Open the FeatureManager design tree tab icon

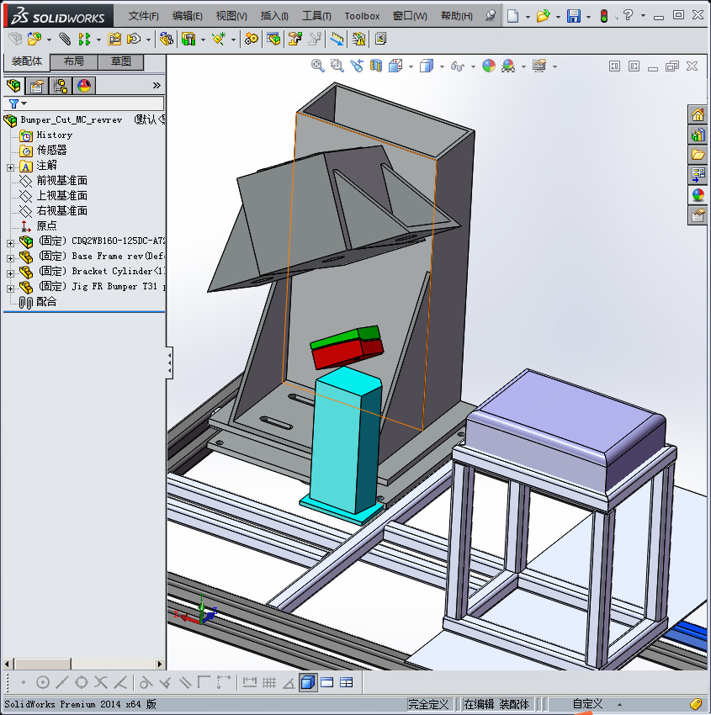coord(13,86)
